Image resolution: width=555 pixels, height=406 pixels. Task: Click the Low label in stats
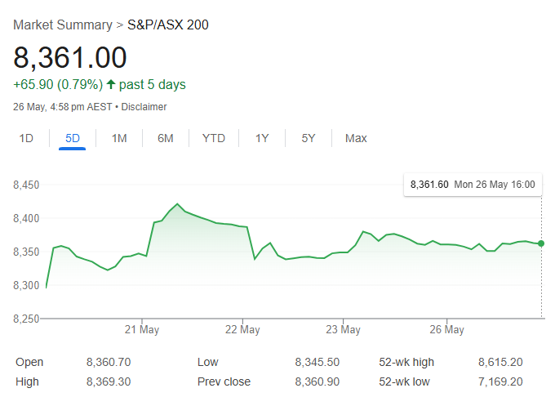click(208, 362)
